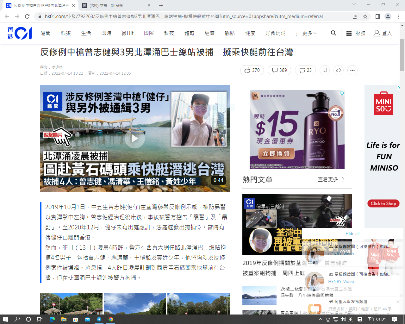Open the 經濟 section

tap(210, 33)
